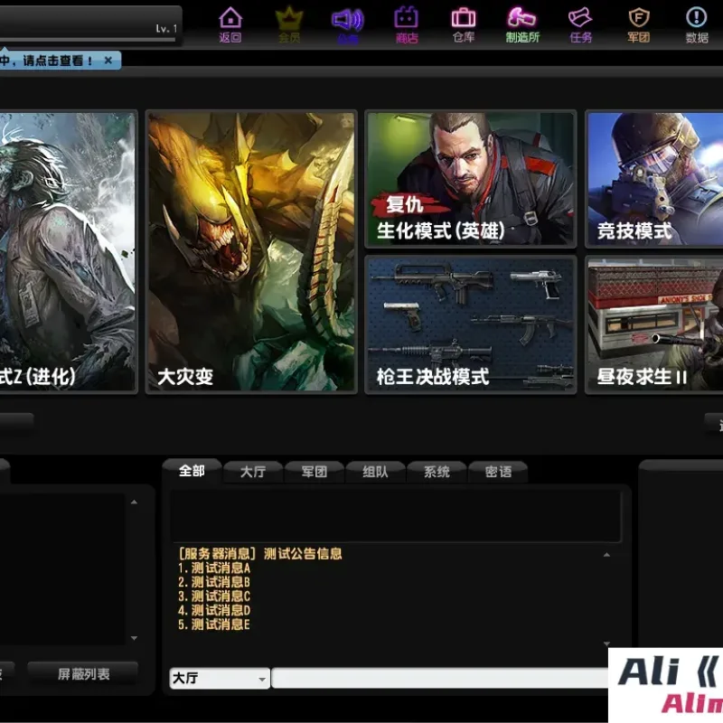Click the 返回 home icon
Image resolution: width=723 pixels, height=723 pixels.
[x=230, y=25]
